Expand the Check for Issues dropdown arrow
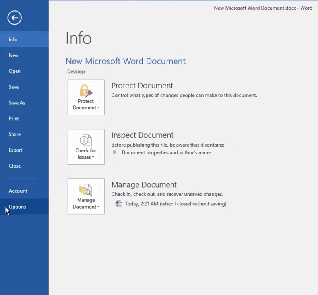This screenshot has width=318, height=295. 94,158
